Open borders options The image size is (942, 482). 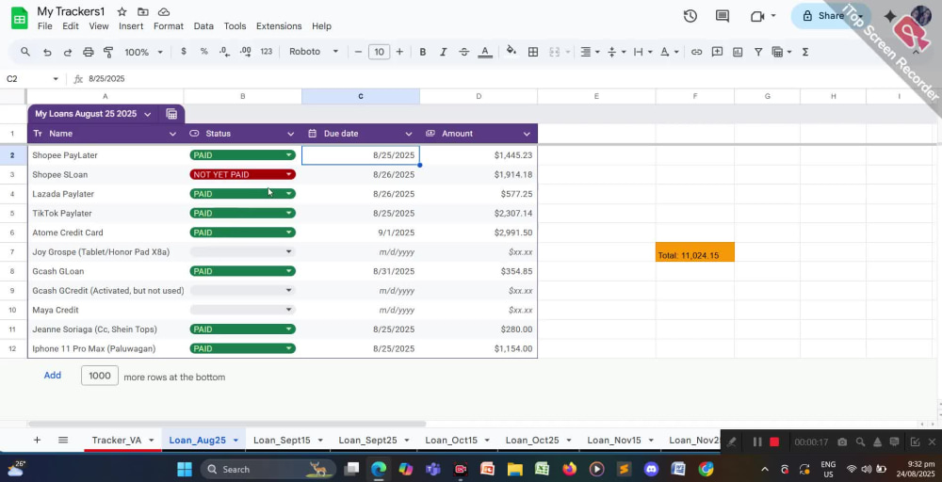pyautogui.click(x=533, y=52)
